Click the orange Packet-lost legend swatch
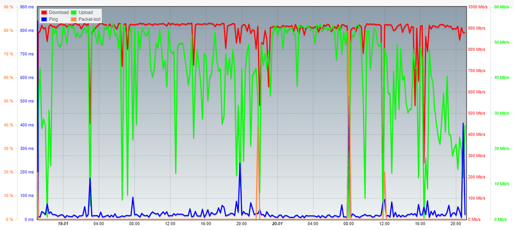This screenshot has height=230, width=514. (74, 20)
